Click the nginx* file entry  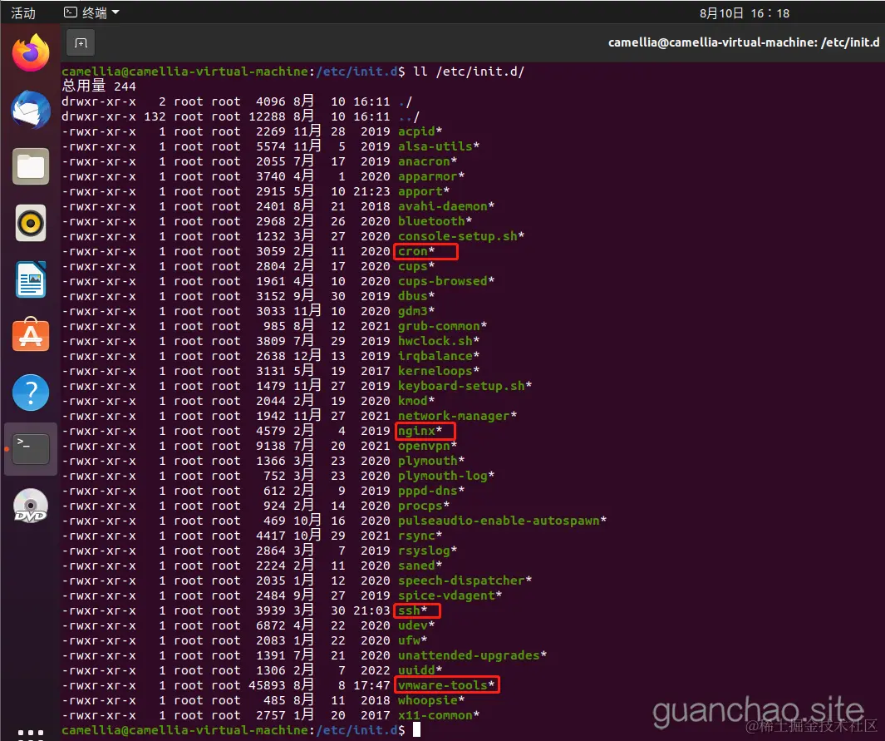click(x=420, y=431)
